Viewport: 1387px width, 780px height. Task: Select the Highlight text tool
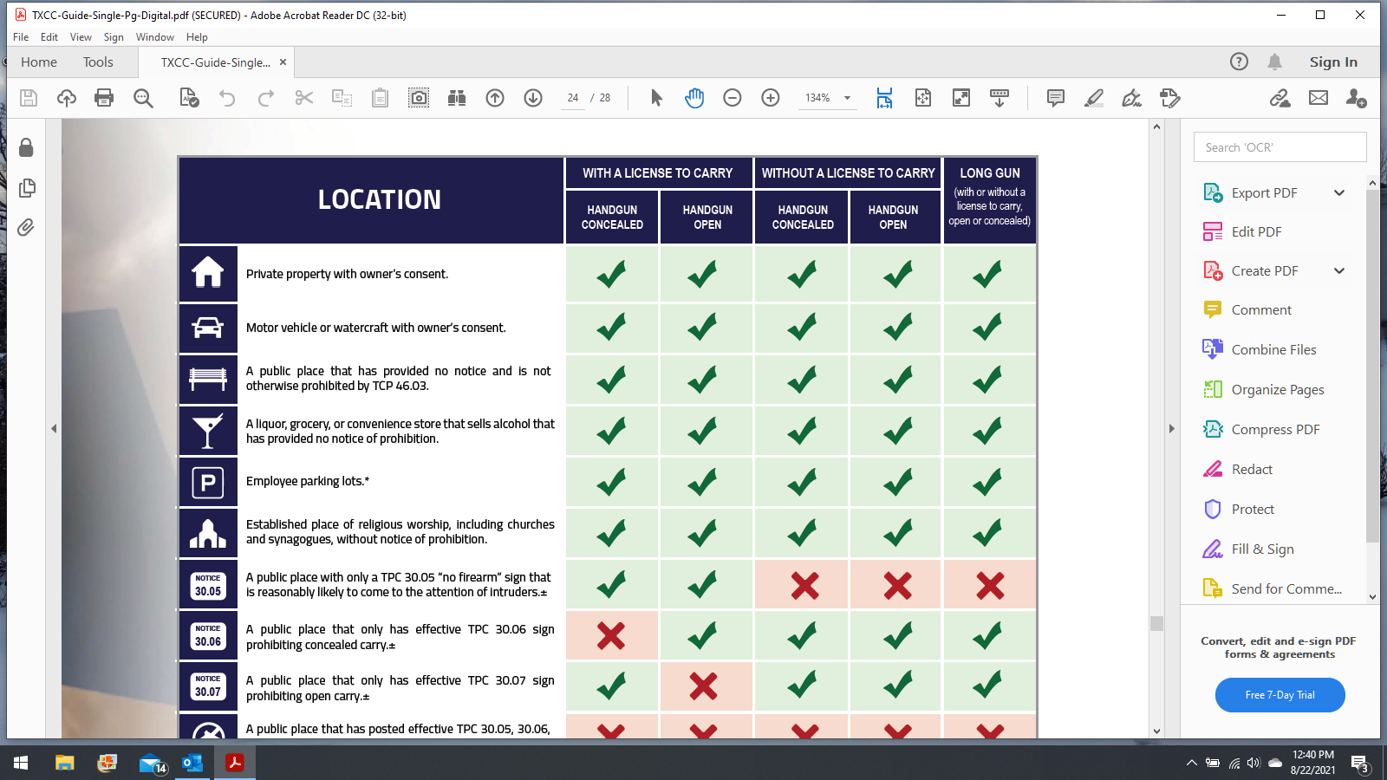(1094, 98)
